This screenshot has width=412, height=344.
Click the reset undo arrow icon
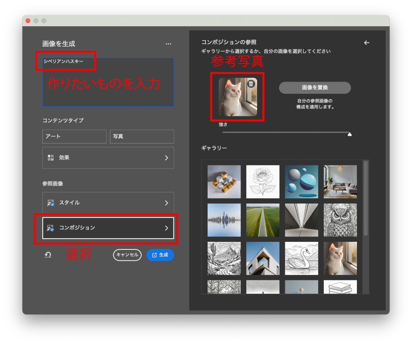tap(48, 255)
